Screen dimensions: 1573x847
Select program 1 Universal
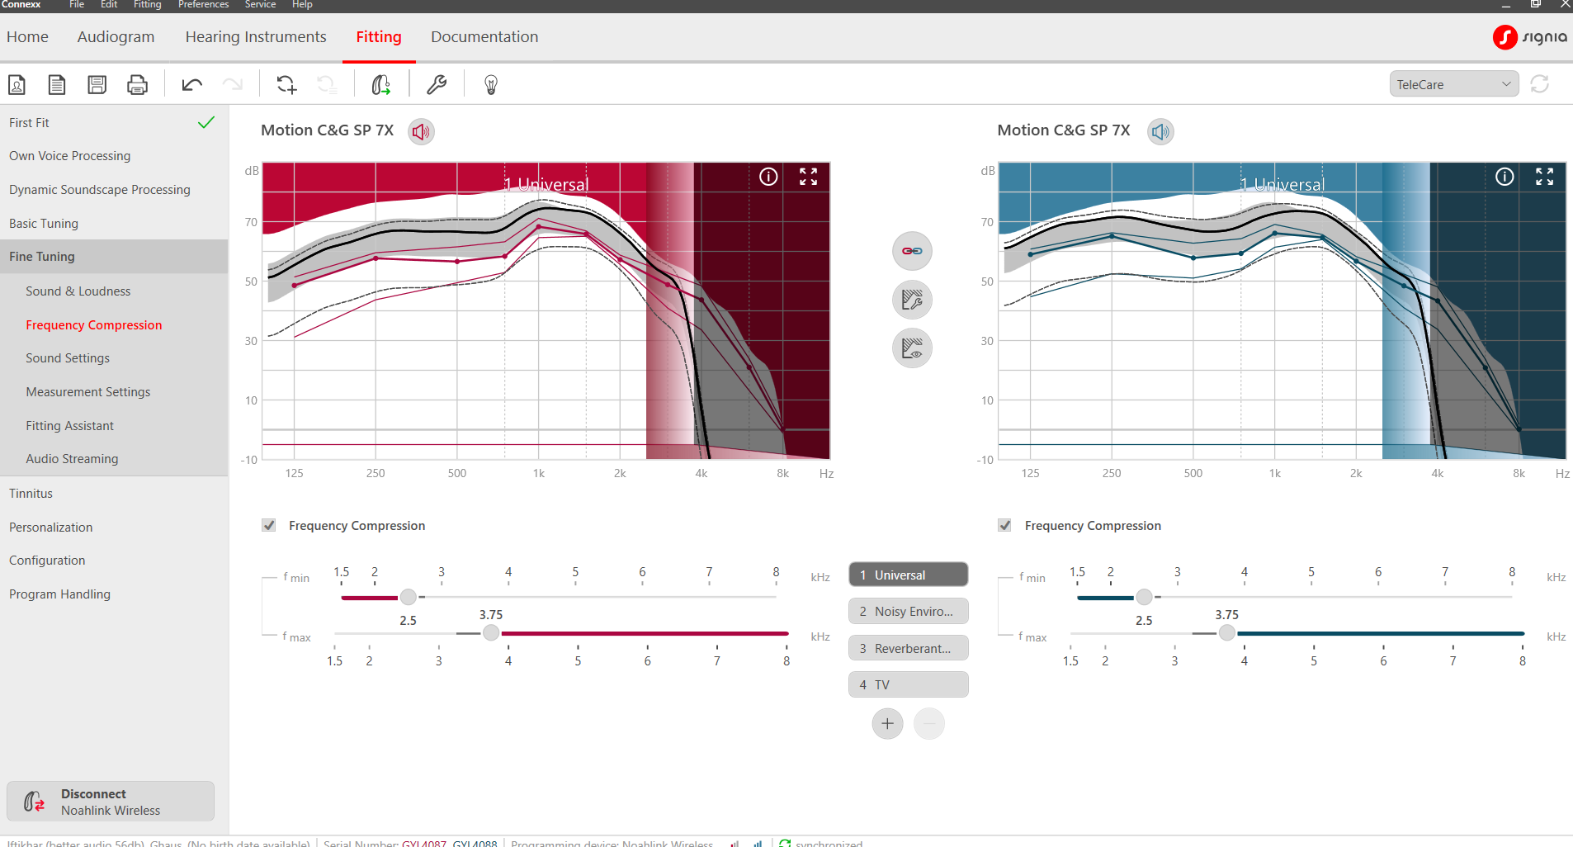(x=908, y=575)
